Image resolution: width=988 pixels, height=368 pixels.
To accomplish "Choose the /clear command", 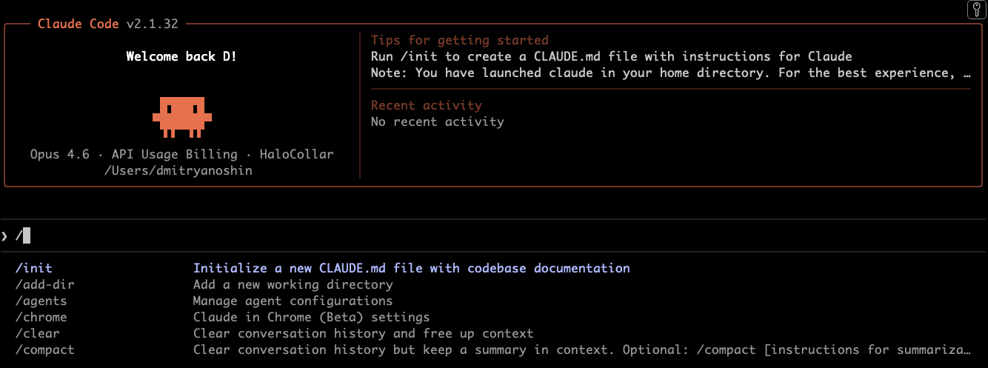I will (x=37, y=333).
